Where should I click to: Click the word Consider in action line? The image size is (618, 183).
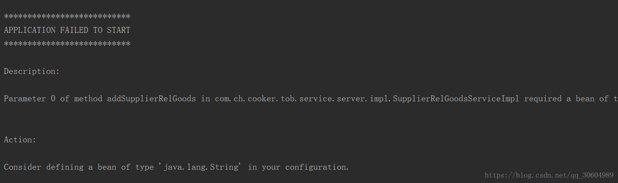[x=22, y=167]
